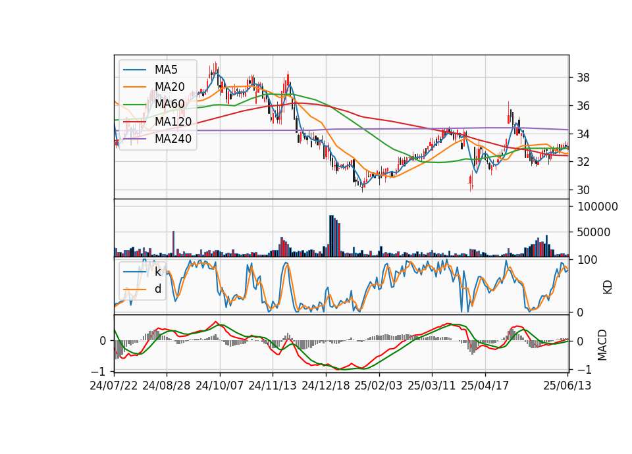Click the isolated volume spike near 24/08/28
The width and height of the screenshot is (632, 454).
click(174, 244)
